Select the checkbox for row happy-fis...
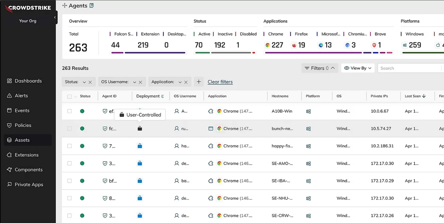444x223 pixels. click(69, 146)
